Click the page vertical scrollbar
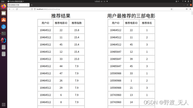This screenshot has height=108, width=193. [192, 14]
